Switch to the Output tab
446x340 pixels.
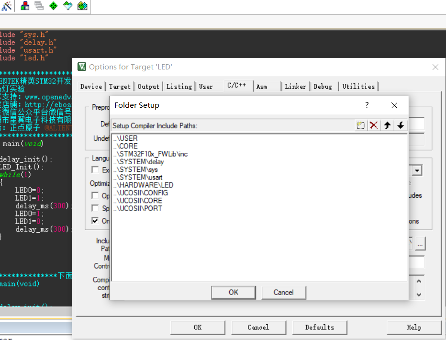click(148, 87)
